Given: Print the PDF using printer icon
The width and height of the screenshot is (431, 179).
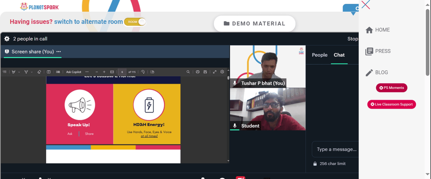Looking at the screenshot, I should 198,72.
